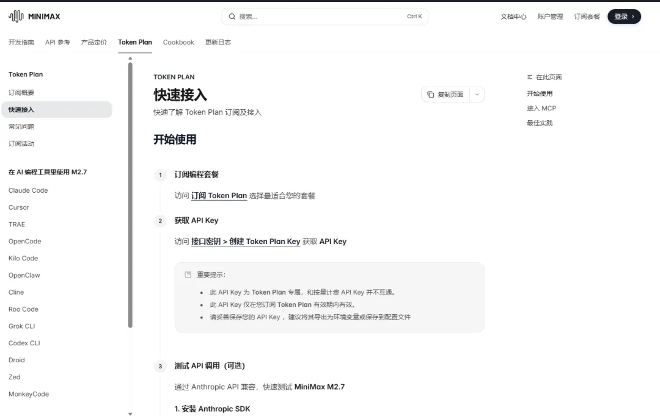This screenshot has height=416, width=660.
Task: Click the 在此页面 list icon
Action: pos(529,77)
